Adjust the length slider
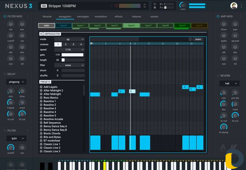This screenshot has height=170, width=246. tap(73, 60)
